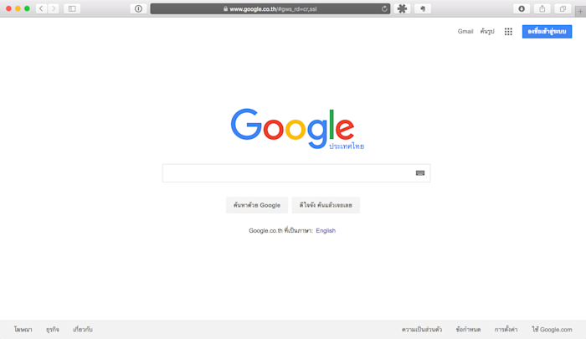
Task: Open the Use Google.com footer link
Action: pyautogui.click(x=552, y=329)
